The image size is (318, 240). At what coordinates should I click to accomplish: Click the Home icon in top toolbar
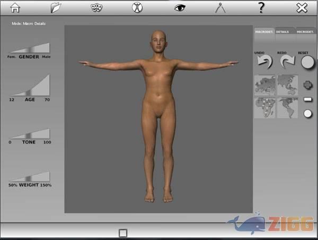point(15,7)
